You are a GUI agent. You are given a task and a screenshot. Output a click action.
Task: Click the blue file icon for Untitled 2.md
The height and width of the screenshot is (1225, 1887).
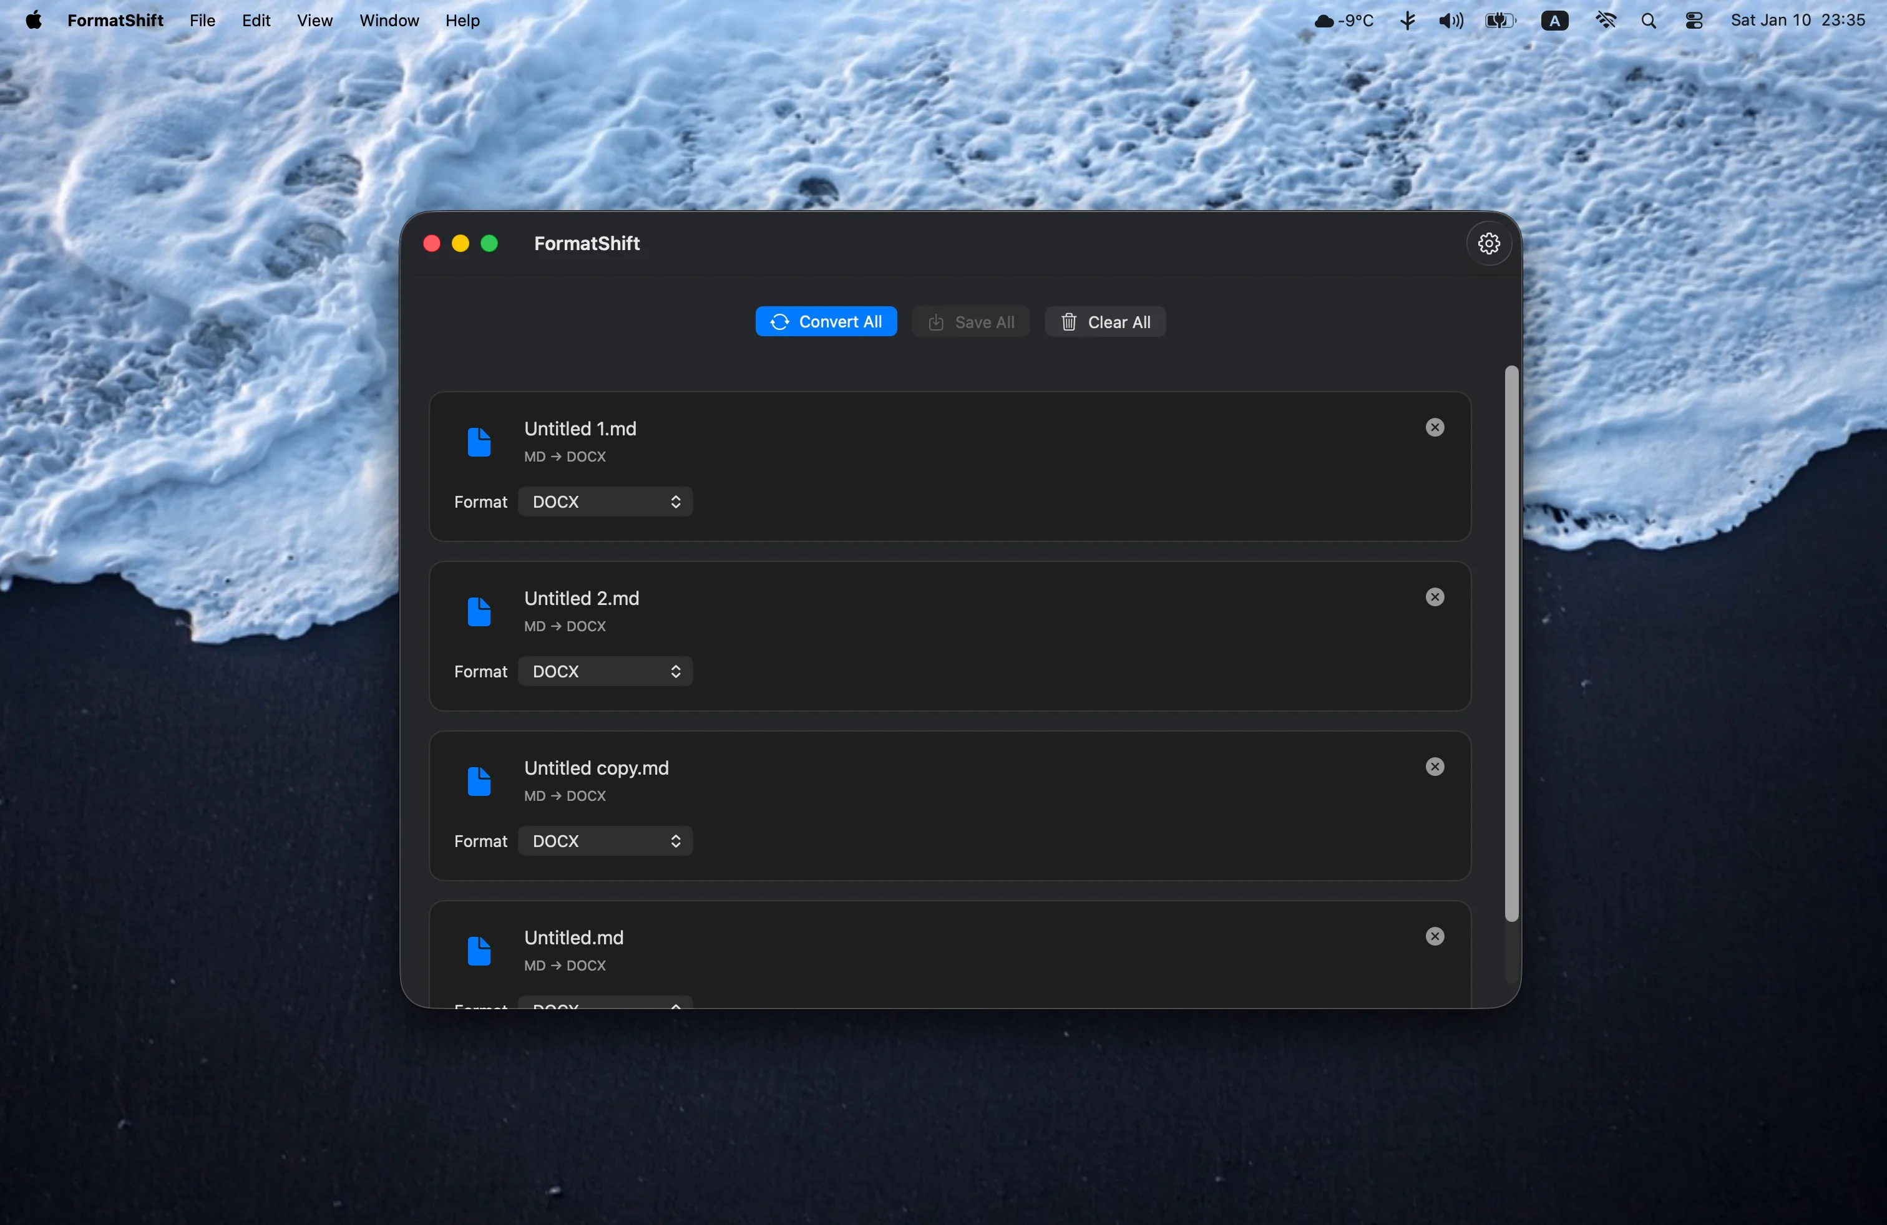pyautogui.click(x=480, y=611)
